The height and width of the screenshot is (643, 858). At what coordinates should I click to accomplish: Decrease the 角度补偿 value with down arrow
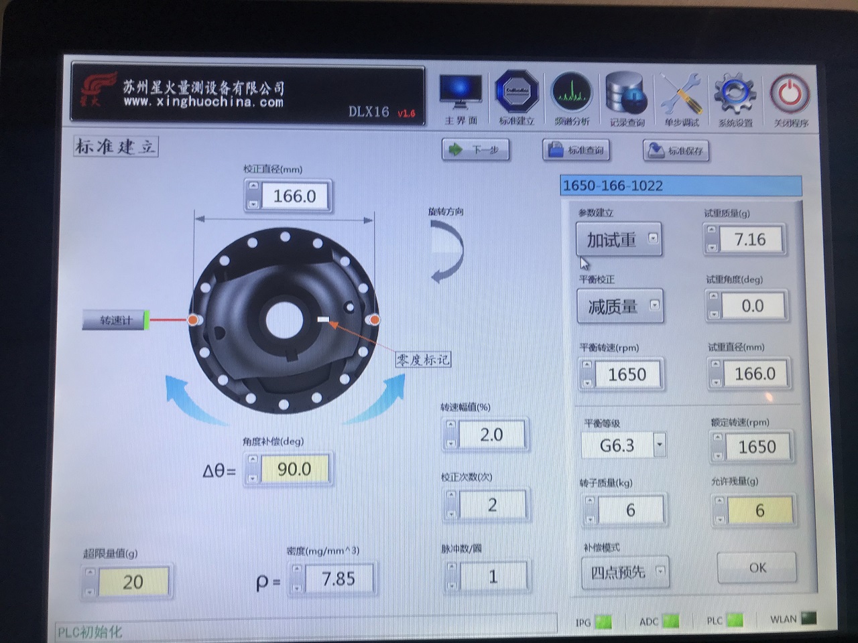253,478
